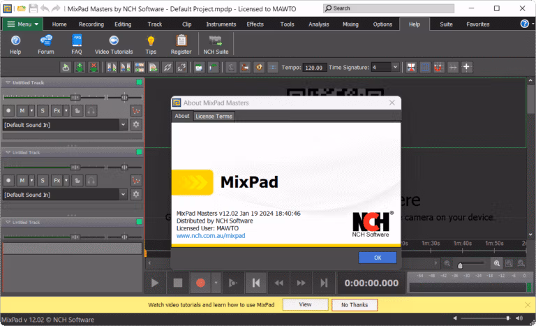Click the delete track red X toolbar icon
Viewport: 536px width, 326px height.
[94, 67]
